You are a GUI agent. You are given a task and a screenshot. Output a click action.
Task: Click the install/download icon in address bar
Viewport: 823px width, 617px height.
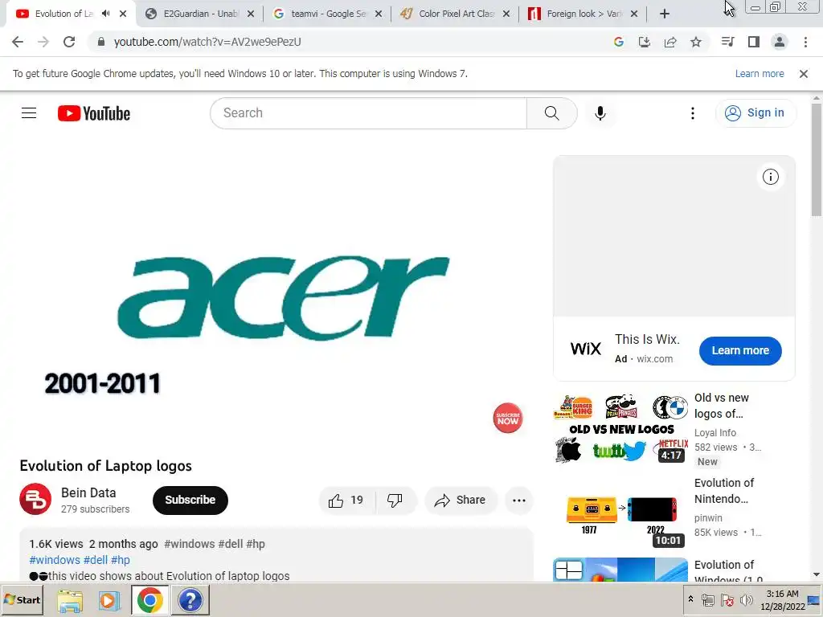point(645,42)
